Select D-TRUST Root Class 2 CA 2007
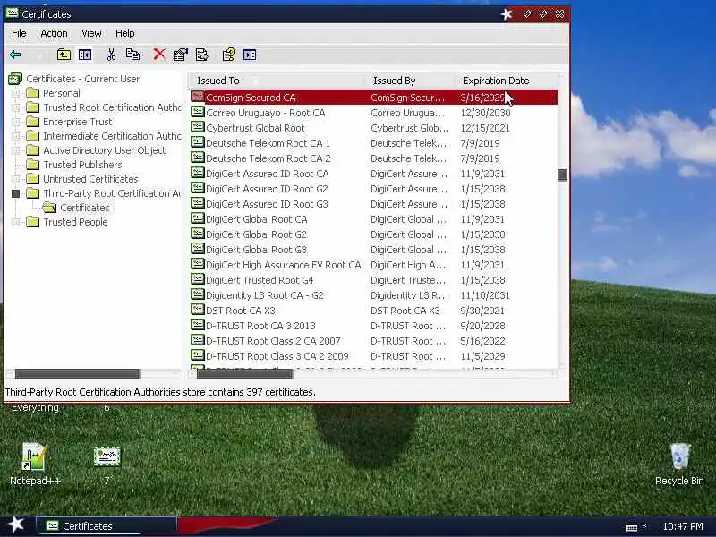Image resolution: width=716 pixels, height=537 pixels. pos(373,341)
